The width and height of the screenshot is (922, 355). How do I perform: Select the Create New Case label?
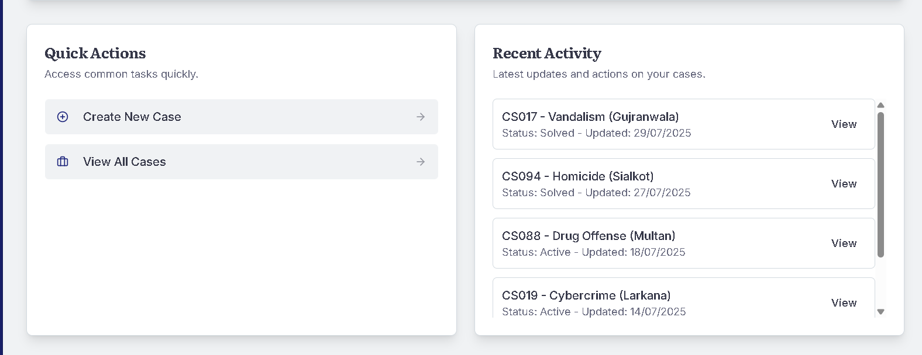132,117
